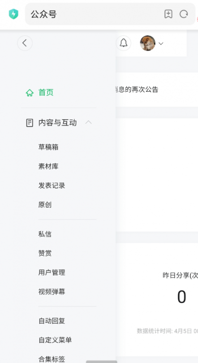This screenshot has width=198, height=363.
Task: Open 素材库 material library
Action: tap(48, 166)
